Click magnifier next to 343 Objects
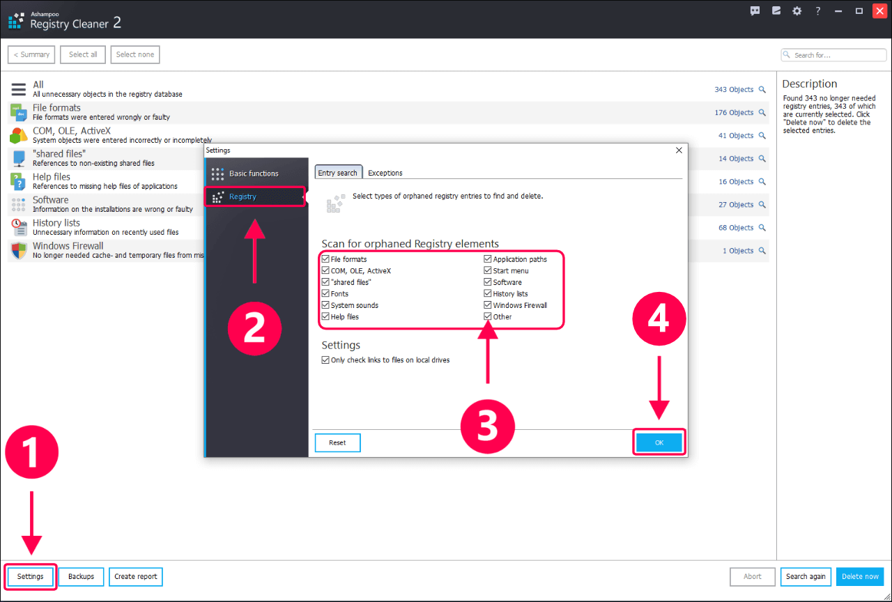Image resolution: width=892 pixels, height=602 pixels. pyautogui.click(x=762, y=89)
